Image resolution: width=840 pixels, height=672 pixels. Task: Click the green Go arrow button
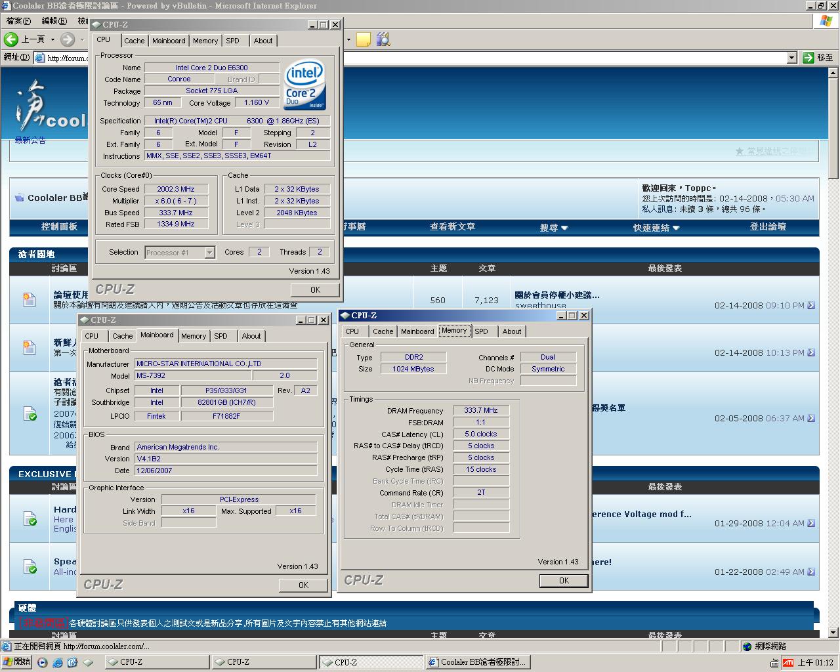pyautogui.click(x=808, y=57)
